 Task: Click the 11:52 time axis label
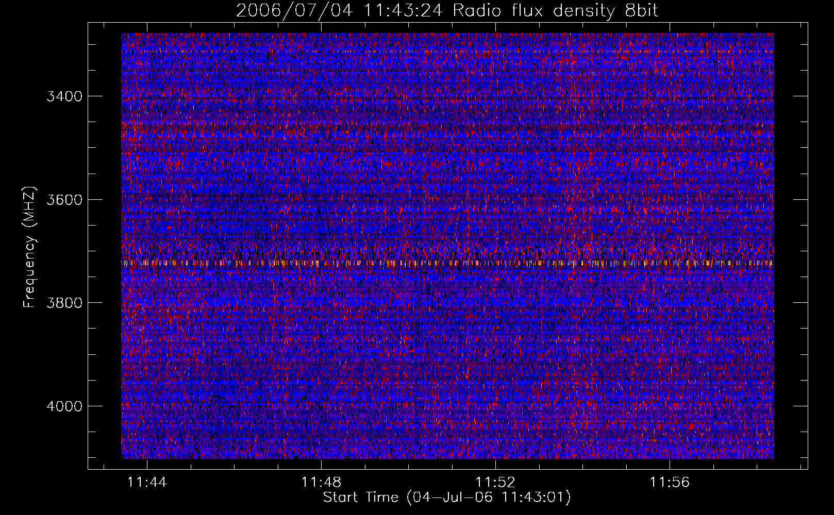[x=495, y=482]
